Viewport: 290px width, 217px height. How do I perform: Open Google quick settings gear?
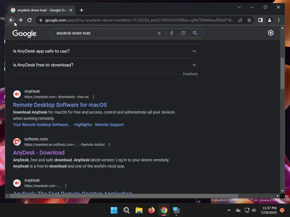click(x=270, y=33)
